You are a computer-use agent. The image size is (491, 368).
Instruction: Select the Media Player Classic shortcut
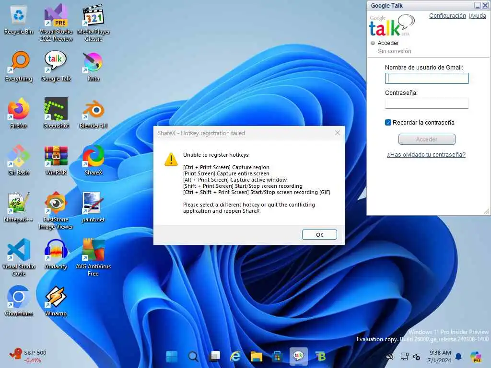point(94,23)
